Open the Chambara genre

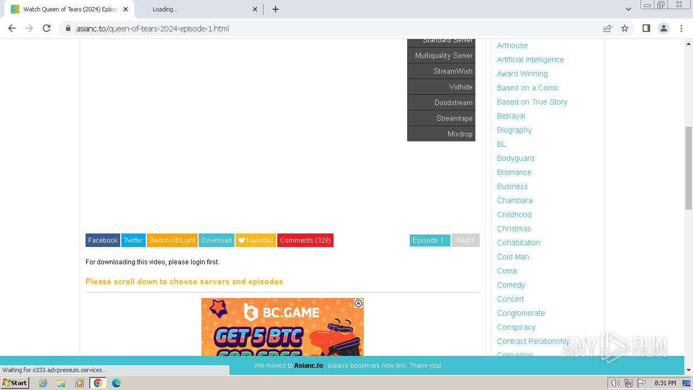[x=515, y=200]
